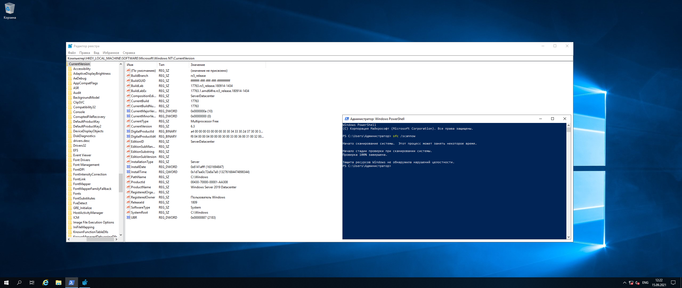Screen dimensions: 682x288
Task: Click the volume tray icon
Action: coord(638,283)
